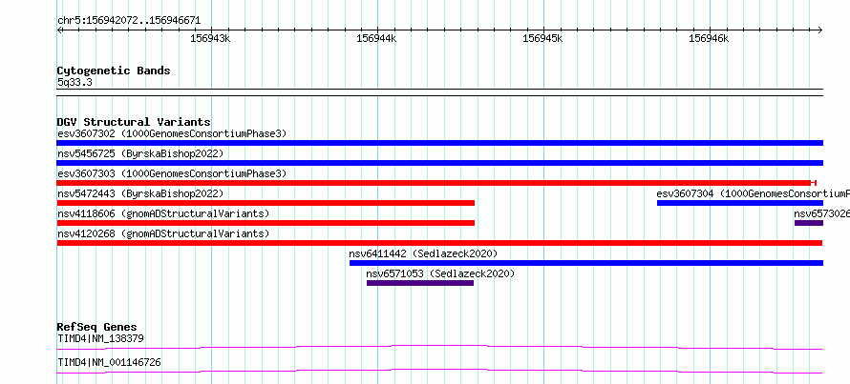
Task: Select the TIMD4 NM_138379 magenta transcript line
Action: tap(439, 347)
